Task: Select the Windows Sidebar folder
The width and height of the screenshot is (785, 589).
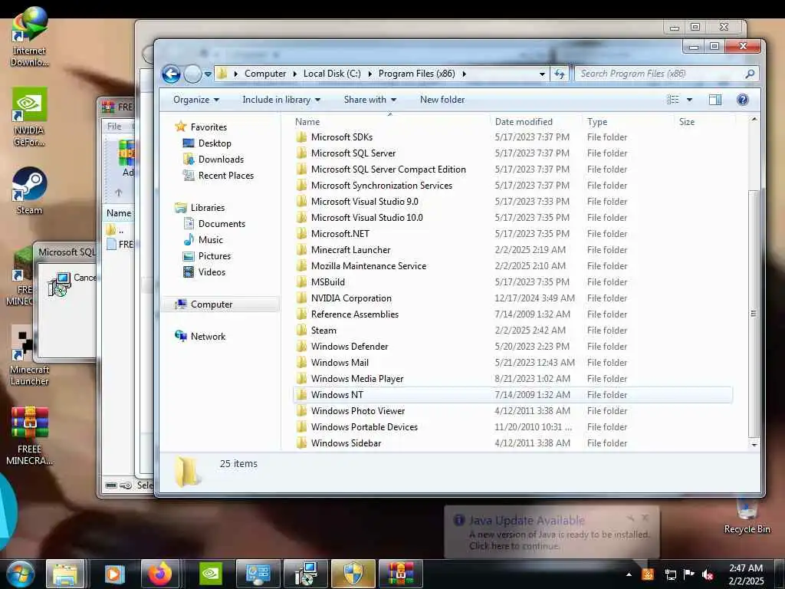Action: tap(346, 443)
